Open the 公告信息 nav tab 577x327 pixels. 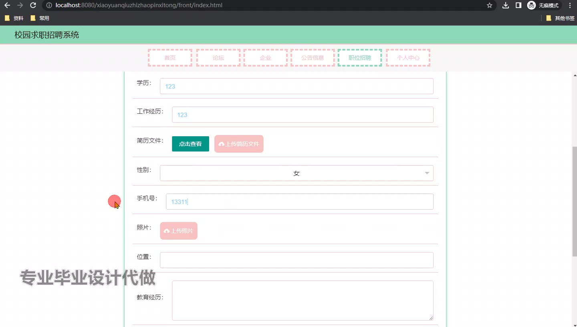point(313,58)
